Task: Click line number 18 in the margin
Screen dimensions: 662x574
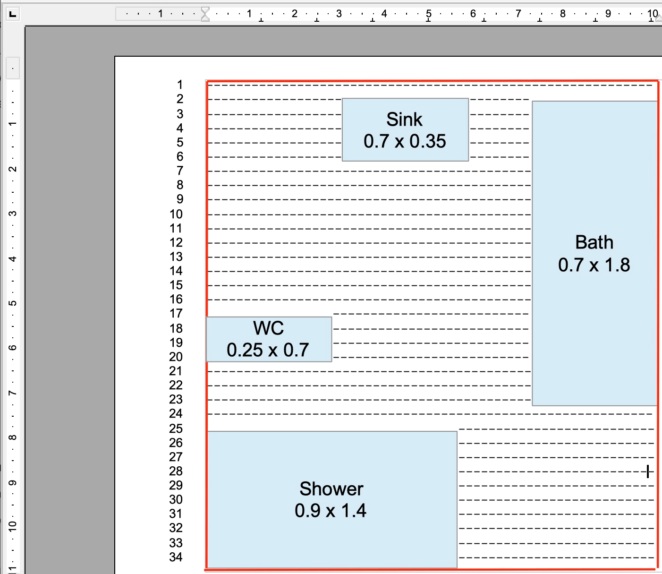Action: coord(176,328)
